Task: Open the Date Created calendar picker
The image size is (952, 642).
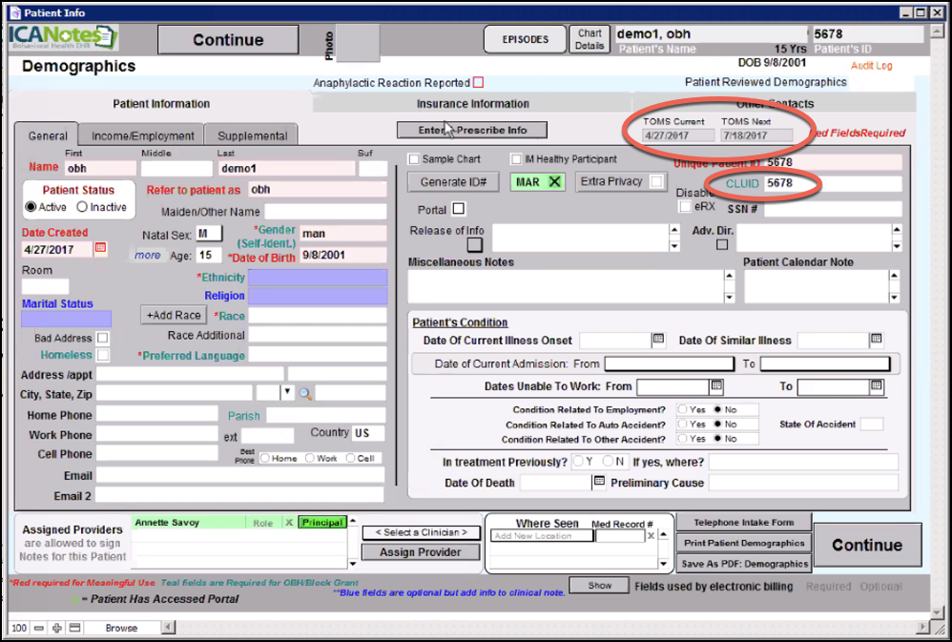Action: tap(100, 249)
